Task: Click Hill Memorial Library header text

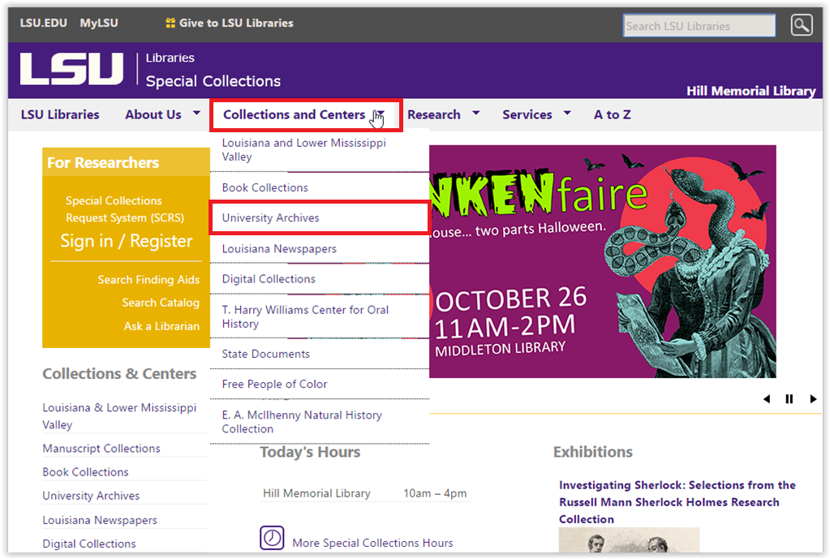Action: click(751, 91)
